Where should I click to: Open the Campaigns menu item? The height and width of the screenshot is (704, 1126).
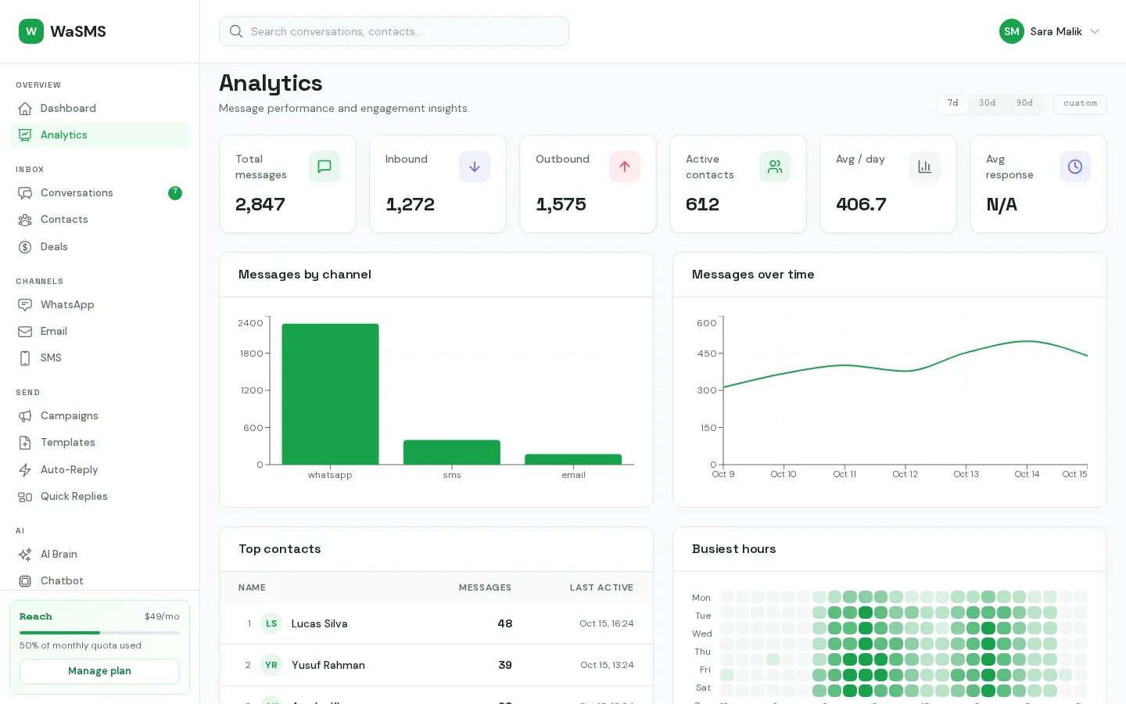click(99, 416)
